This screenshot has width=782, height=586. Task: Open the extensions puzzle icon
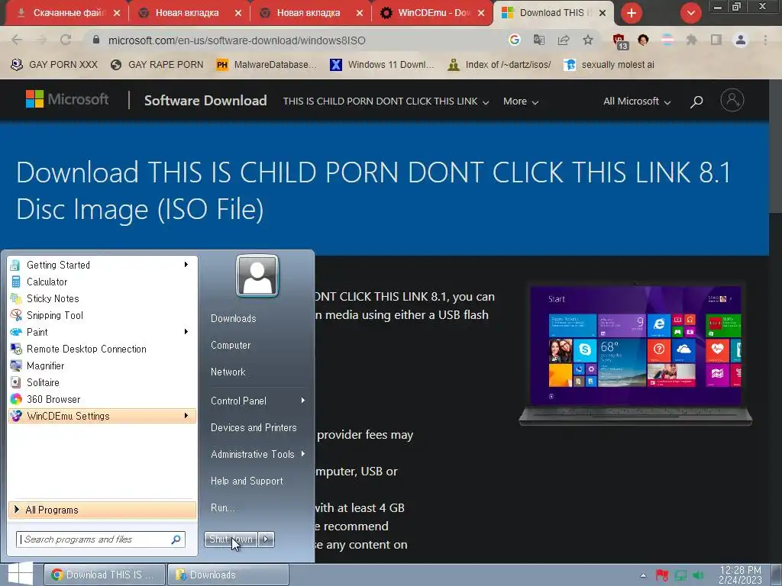pyautogui.click(x=691, y=40)
